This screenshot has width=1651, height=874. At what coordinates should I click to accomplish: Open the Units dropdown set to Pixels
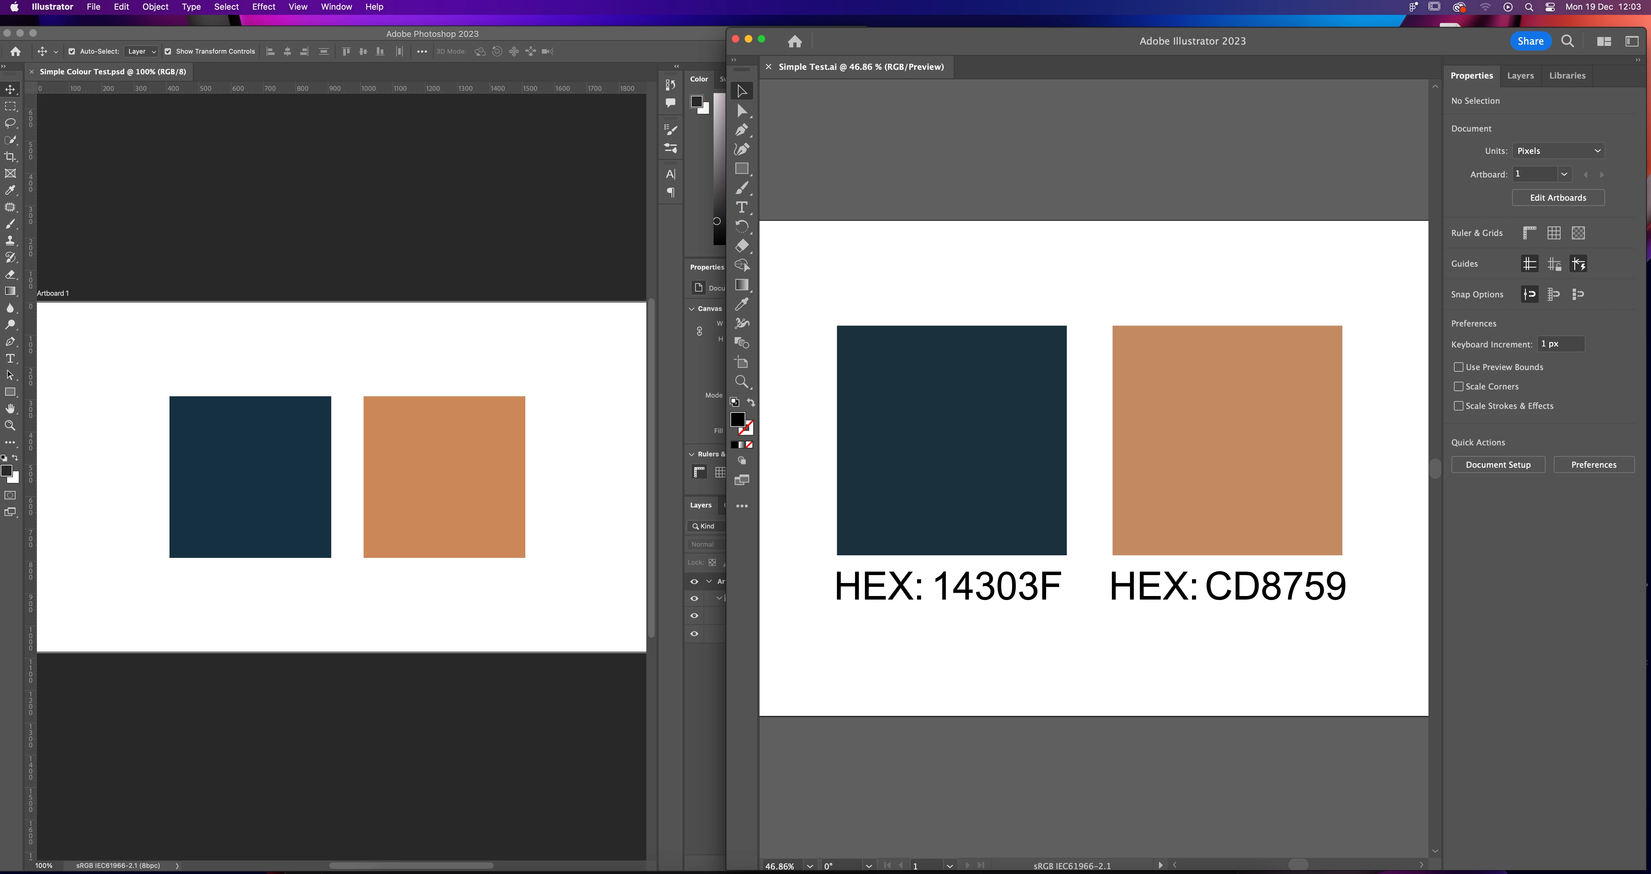point(1558,151)
